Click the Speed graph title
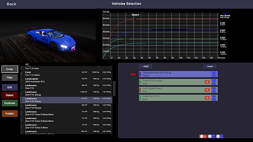Viewport: 253px width, 142px height. click(x=135, y=15)
